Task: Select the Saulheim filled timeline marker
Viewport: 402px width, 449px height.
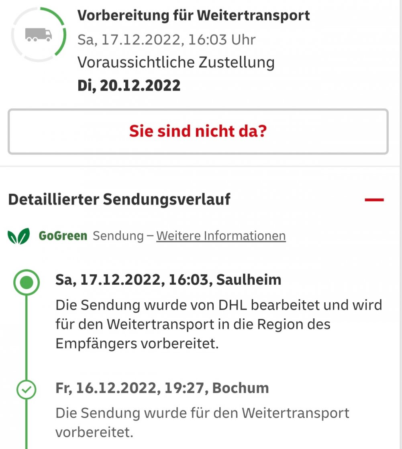Action: [27, 283]
